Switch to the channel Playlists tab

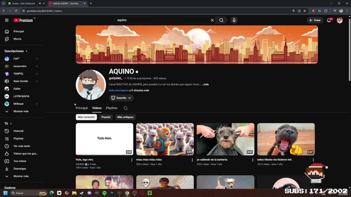[112, 108]
